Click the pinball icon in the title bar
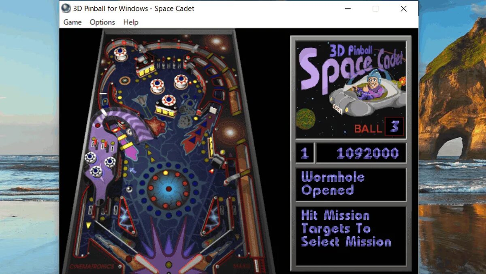Screen dimensions: 486x274 point(66,8)
